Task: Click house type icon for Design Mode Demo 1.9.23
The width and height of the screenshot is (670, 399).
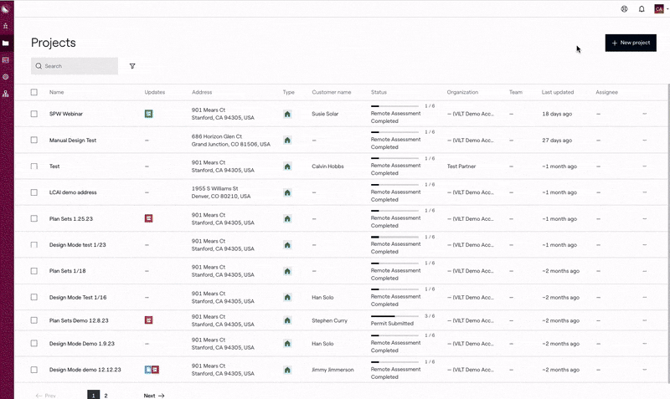Action: pyautogui.click(x=287, y=344)
